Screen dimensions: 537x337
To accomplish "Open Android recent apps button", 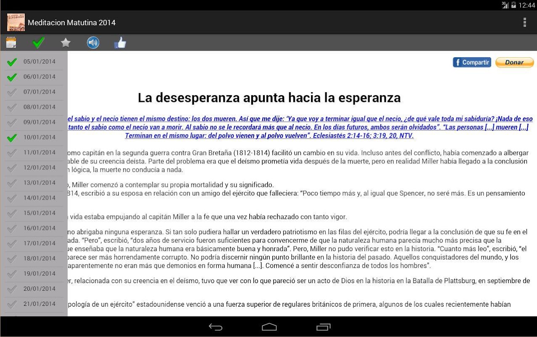I will point(323,327).
